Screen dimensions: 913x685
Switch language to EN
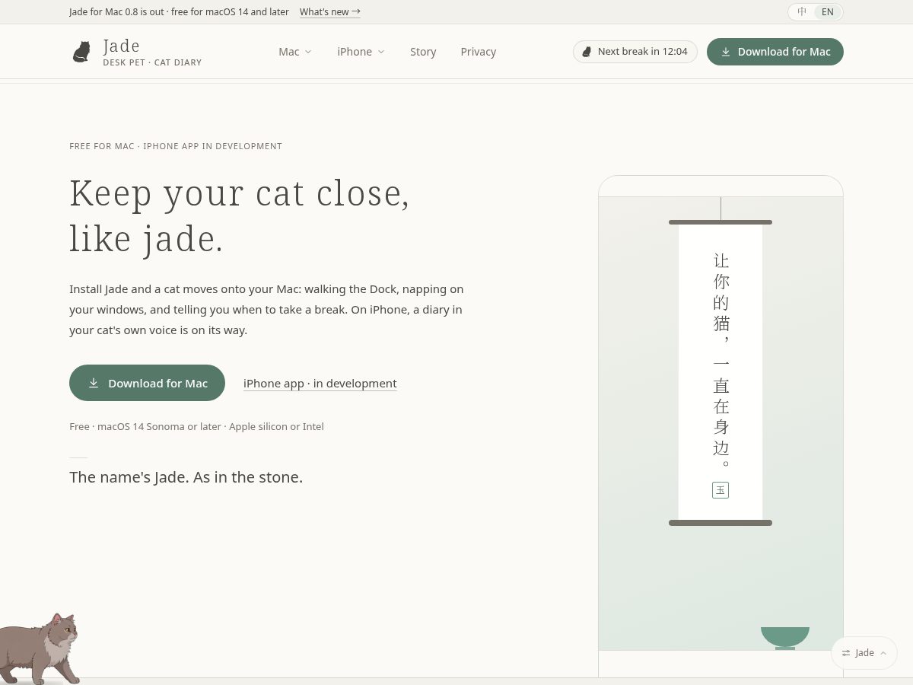point(828,11)
